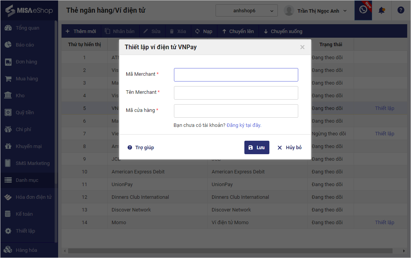Click Chuyển lên move up button

pyautogui.click(x=238, y=32)
